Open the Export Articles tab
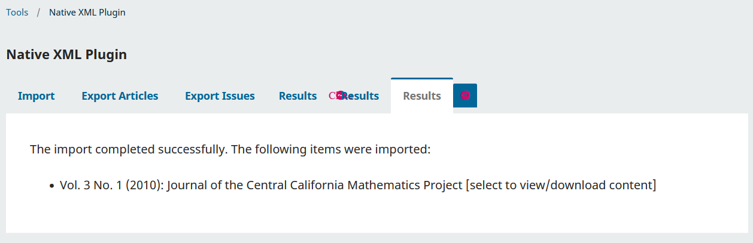The image size is (753, 243). click(120, 96)
